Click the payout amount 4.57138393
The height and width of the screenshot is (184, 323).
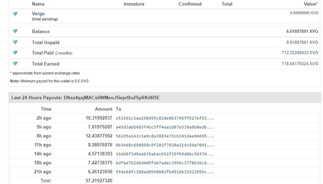point(100,154)
